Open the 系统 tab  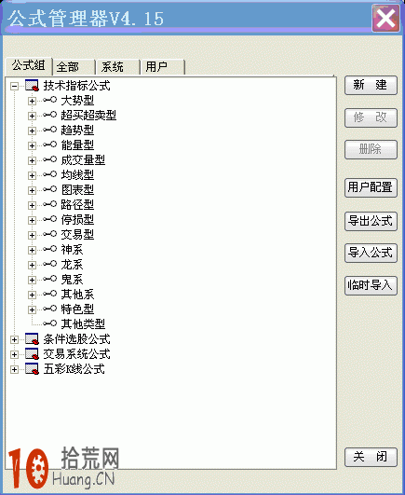pos(118,67)
